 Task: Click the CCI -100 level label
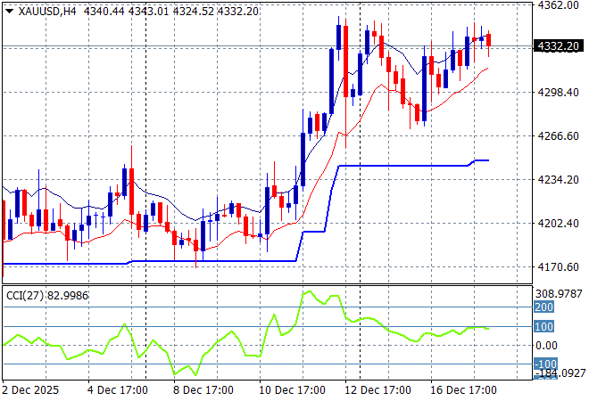544,364
